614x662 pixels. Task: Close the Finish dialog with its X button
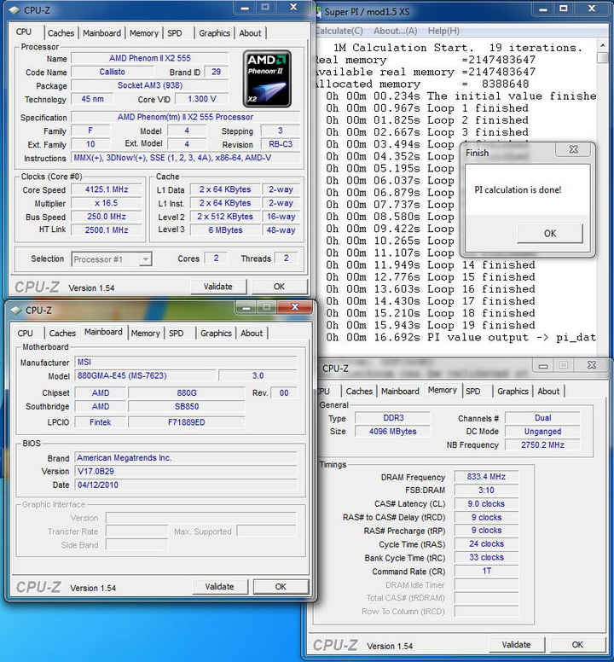[573, 149]
